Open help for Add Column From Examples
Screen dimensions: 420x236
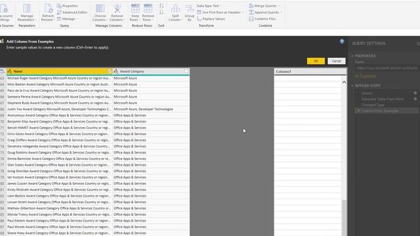pyautogui.click(x=342, y=41)
